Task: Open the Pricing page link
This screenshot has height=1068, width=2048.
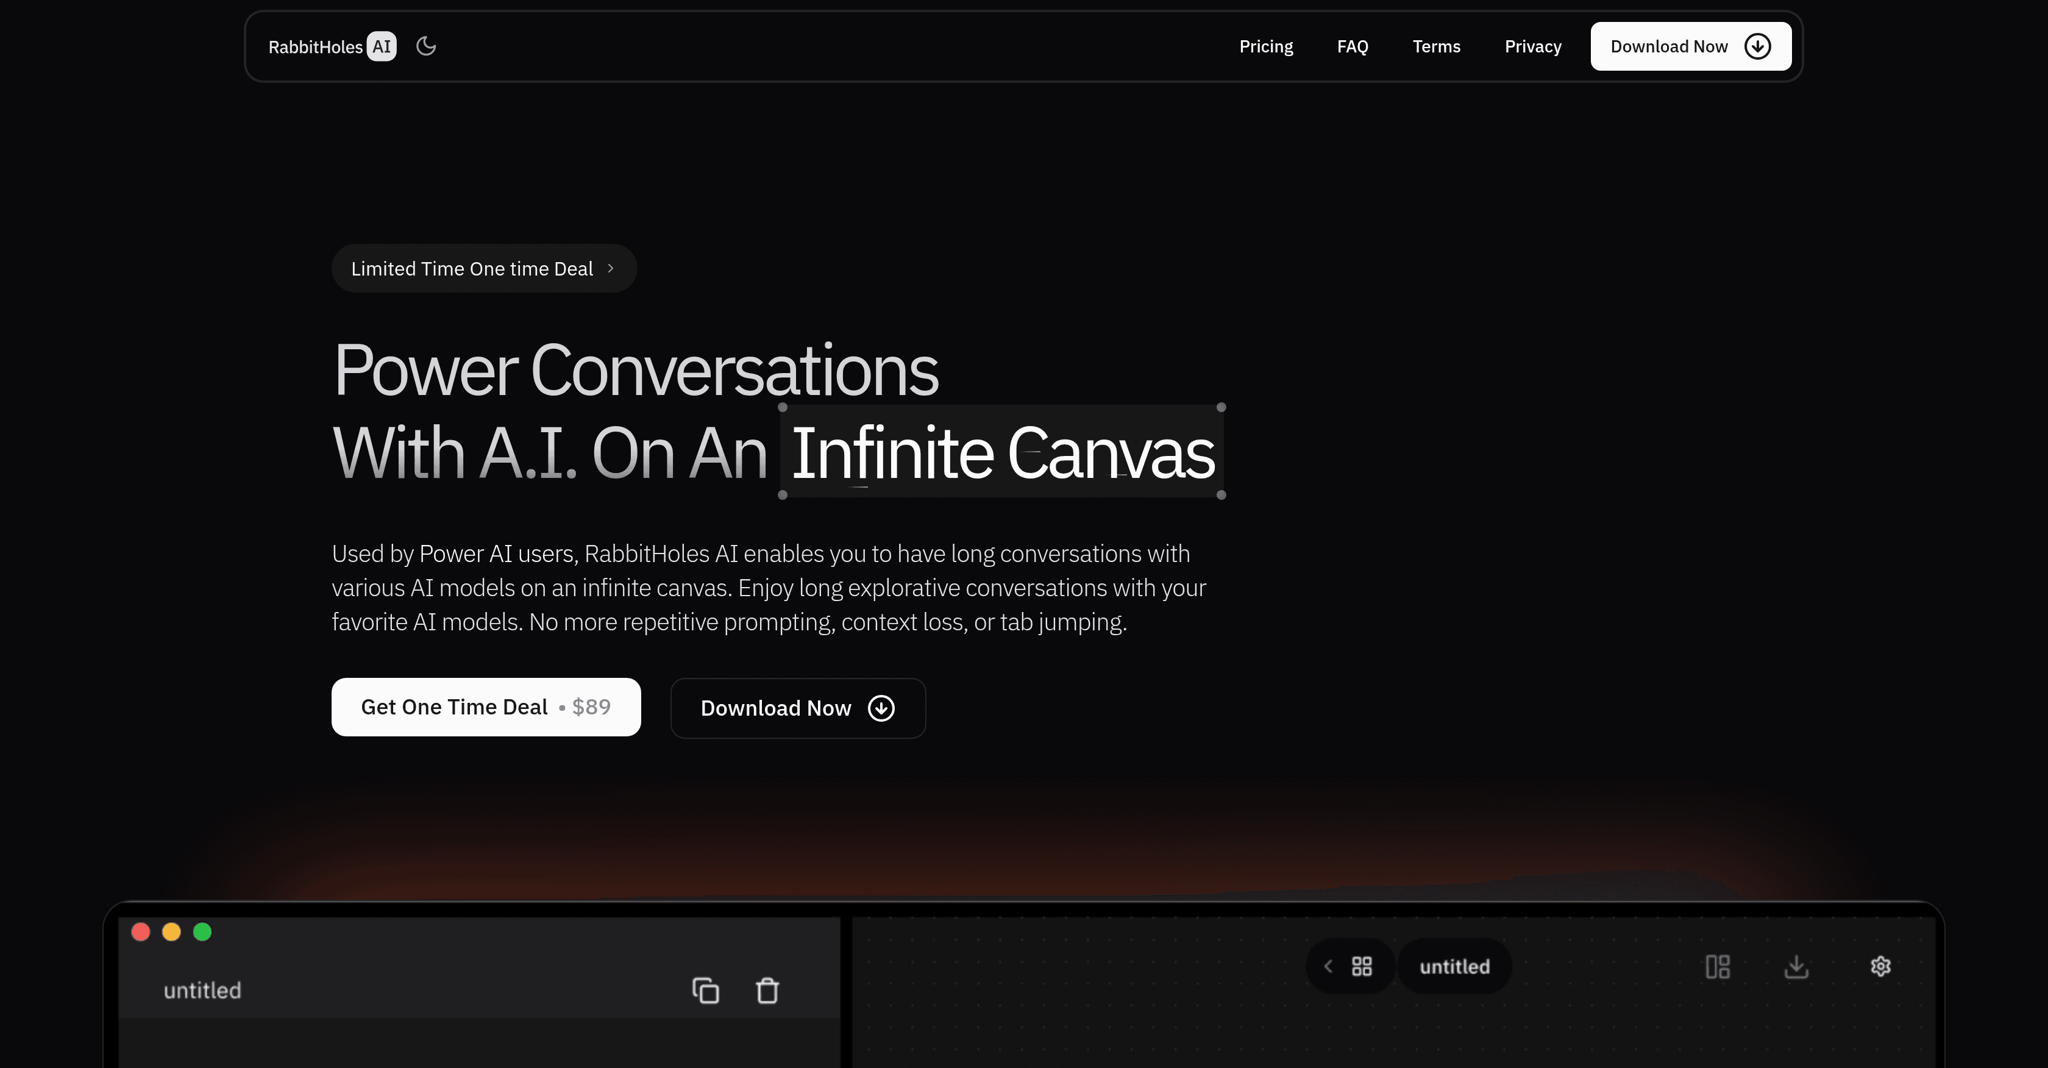Action: point(1266,47)
